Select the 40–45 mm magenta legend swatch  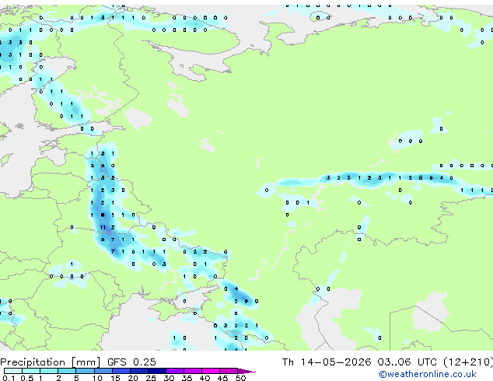[x=211, y=371]
